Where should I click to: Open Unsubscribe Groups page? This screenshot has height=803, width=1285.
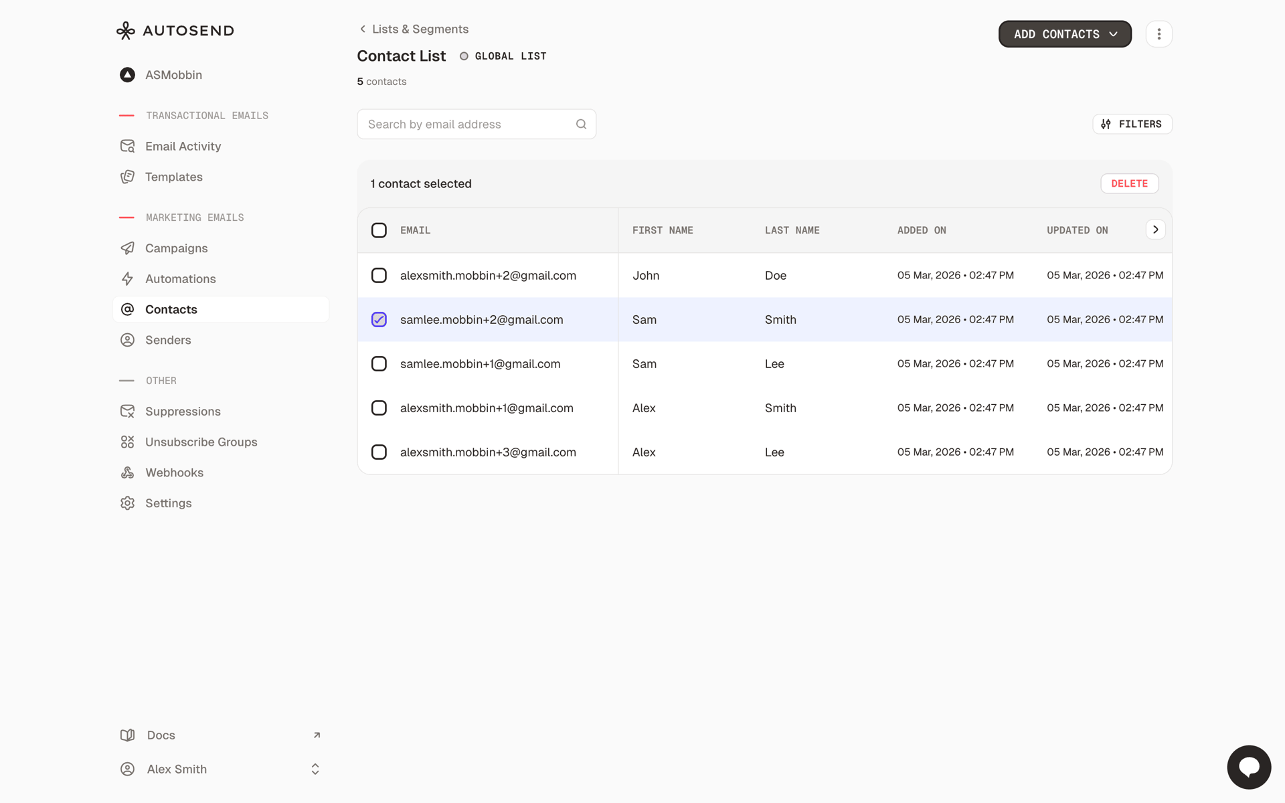(201, 442)
